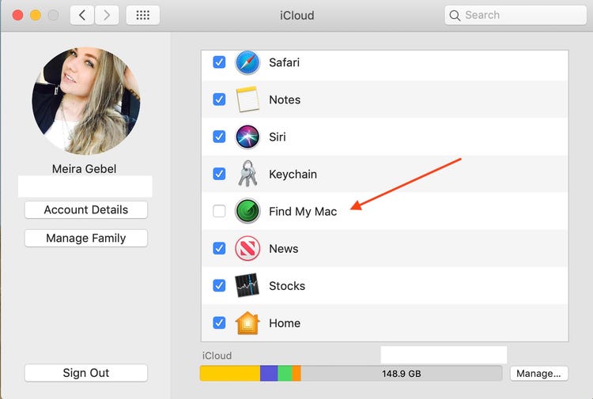This screenshot has height=399, width=593.
Task: Click the magnifying glass search icon
Action: point(455,16)
